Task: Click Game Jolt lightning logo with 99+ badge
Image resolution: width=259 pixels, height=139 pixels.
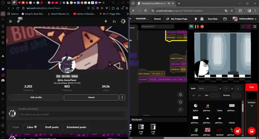Action: click(x=19, y=21)
